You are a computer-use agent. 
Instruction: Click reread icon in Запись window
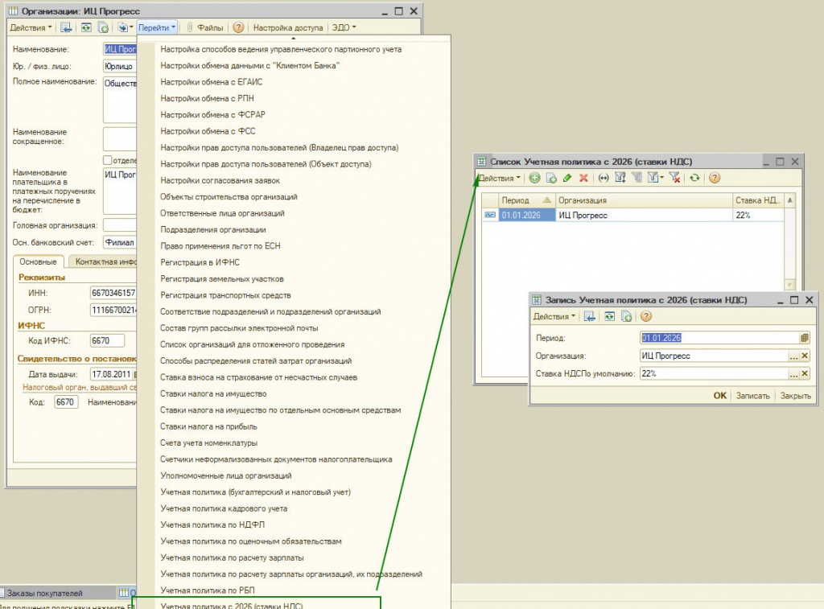tap(610, 316)
